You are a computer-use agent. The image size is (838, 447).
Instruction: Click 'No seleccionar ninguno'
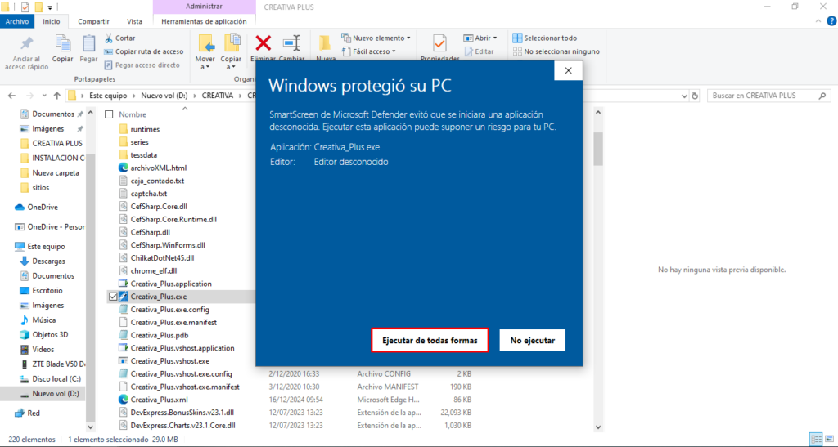556,51
